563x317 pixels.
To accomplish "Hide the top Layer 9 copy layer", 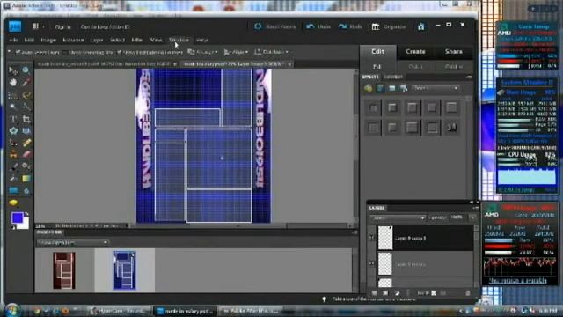I will tap(371, 238).
